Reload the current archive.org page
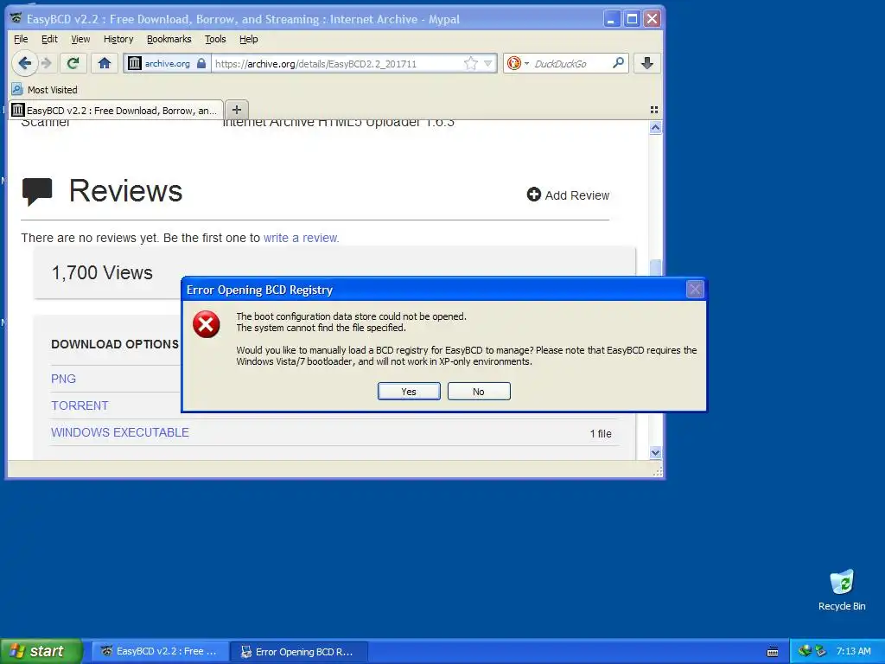The image size is (885, 664). point(73,63)
